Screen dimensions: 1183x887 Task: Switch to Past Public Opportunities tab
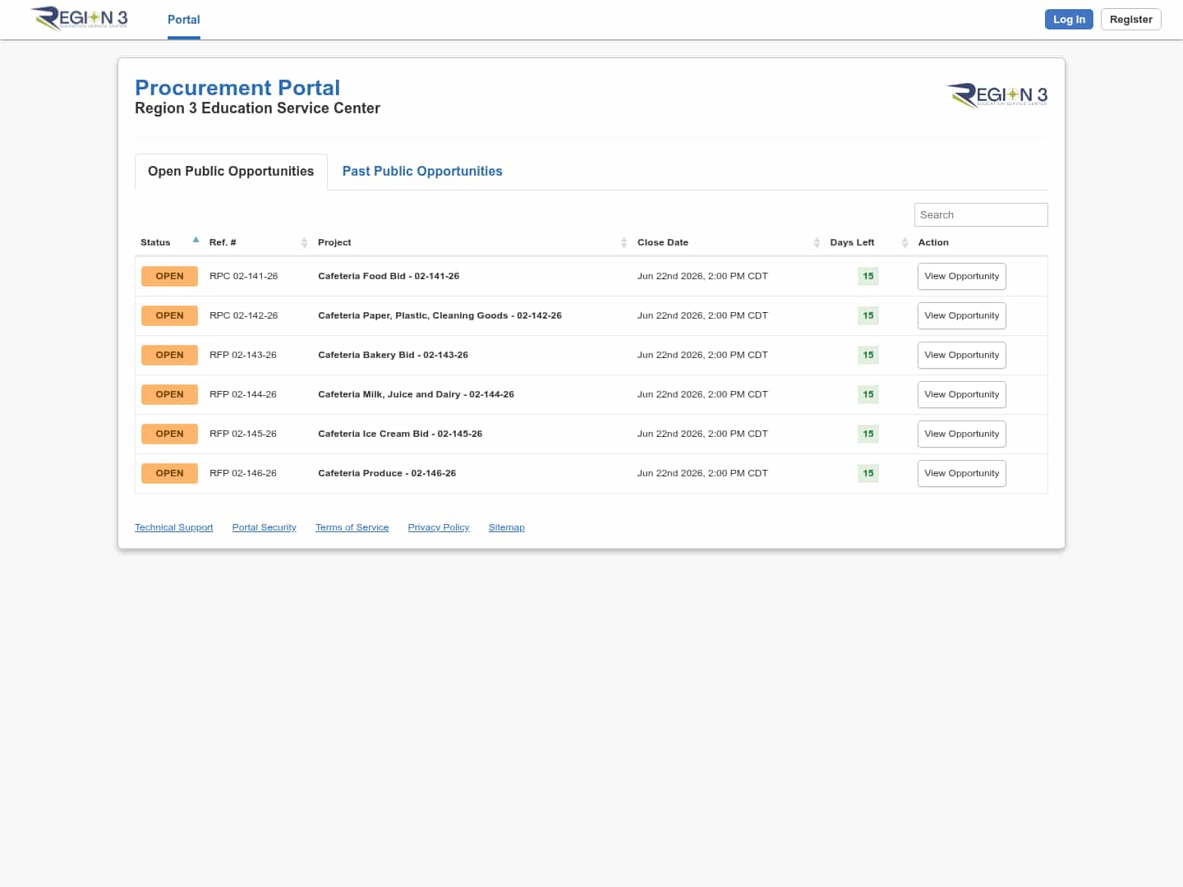(422, 171)
